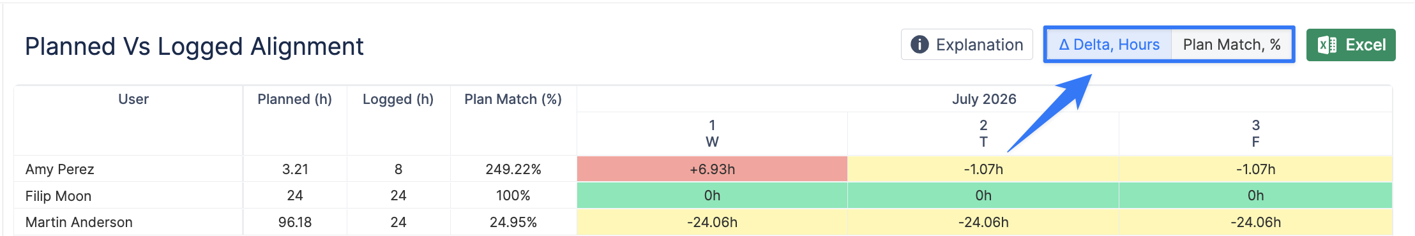Screen dimensions: 1415x236
Task: Select the day 2 Thursday column header
Action: [x=983, y=133]
